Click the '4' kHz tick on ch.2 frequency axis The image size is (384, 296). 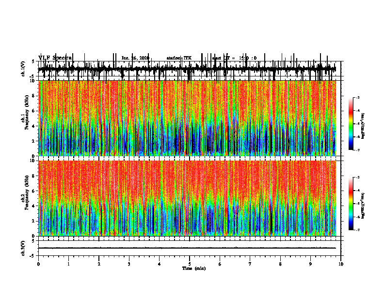point(34,206)
